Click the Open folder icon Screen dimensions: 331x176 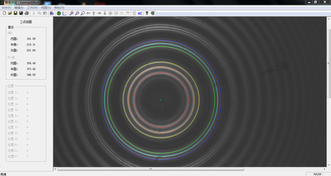[10, 13]
